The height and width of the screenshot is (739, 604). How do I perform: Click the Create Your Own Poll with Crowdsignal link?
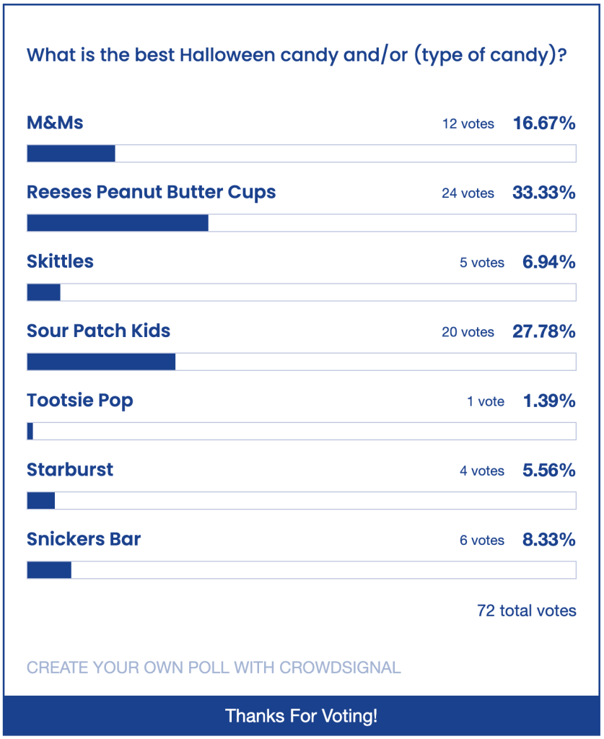(214, 668)
